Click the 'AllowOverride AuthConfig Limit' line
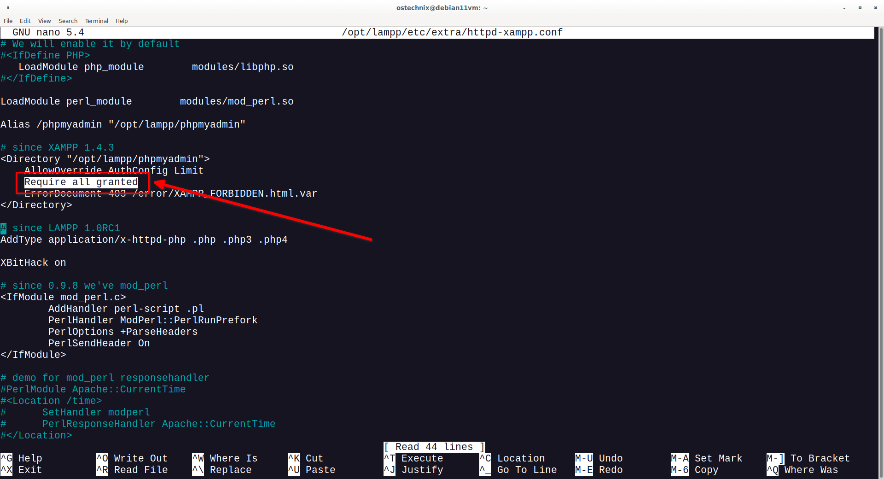Screen dimensions: 884x479 (x=114, y=170)
